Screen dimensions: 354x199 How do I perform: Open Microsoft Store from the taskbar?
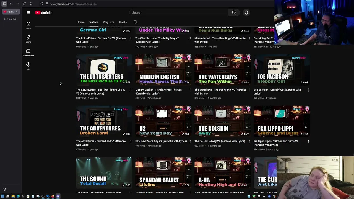28,196
